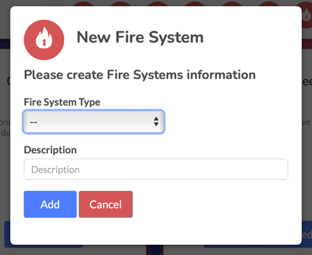The image size is (312, 255).
Task: Click the 'Please create Fire Systems information' text
Action: [x=140, y=75]
